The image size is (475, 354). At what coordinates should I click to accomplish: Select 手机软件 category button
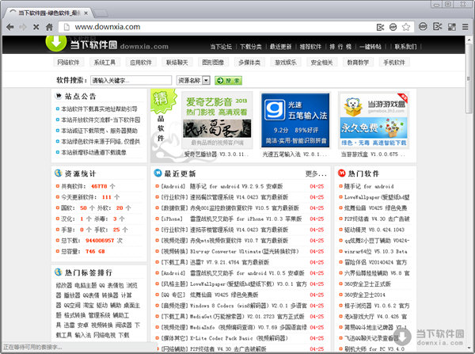tap(394, 63)
